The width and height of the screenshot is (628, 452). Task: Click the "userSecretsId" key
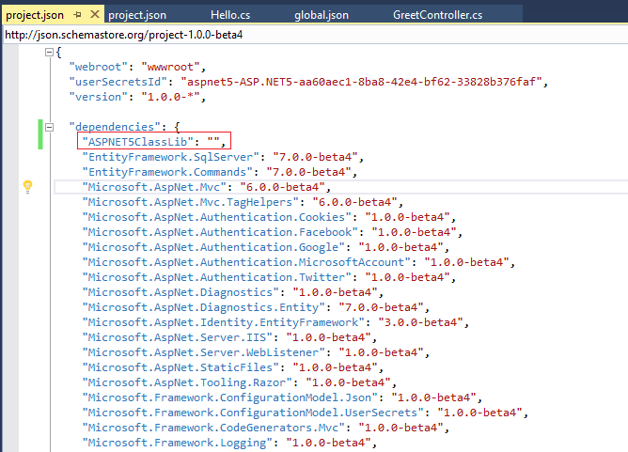tap(118, 82)
